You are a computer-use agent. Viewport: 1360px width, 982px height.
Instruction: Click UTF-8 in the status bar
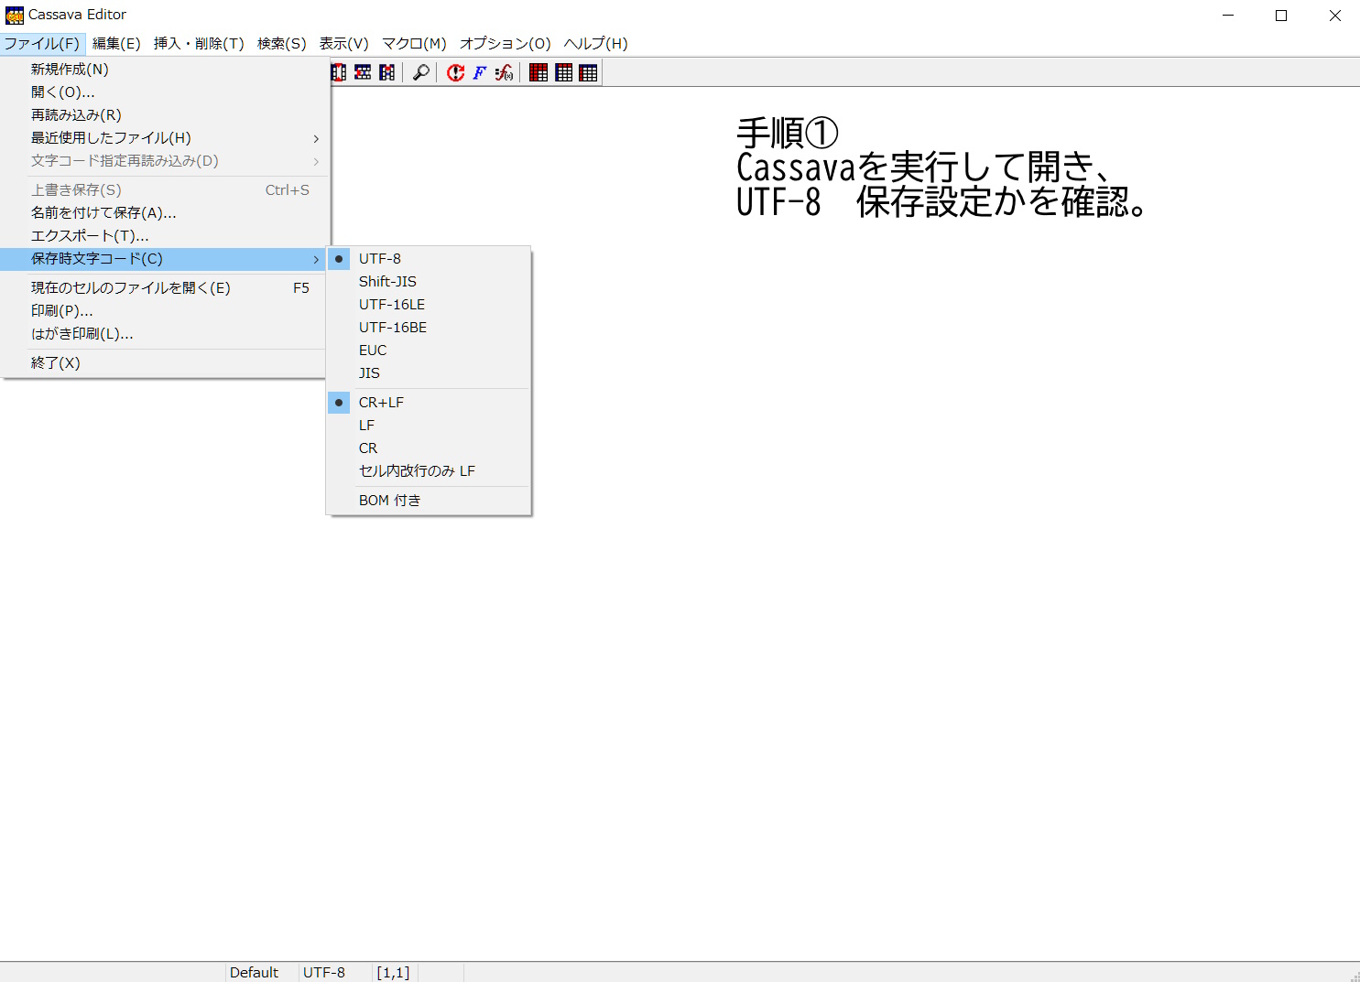[324, 973]
